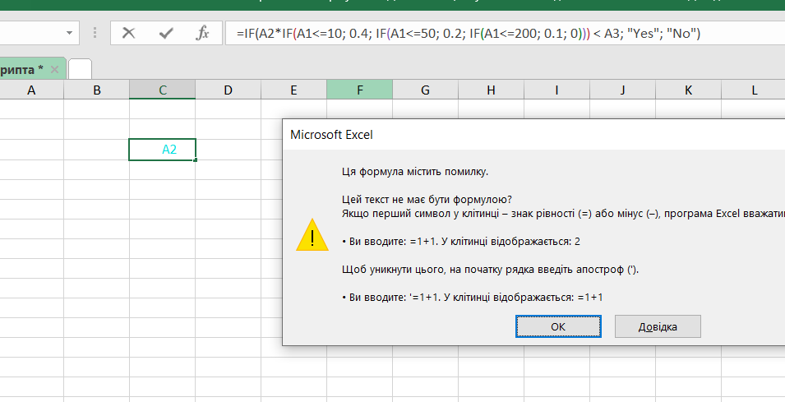Select column G header
Image resolution: width=785 pixels, height=402 pixels.
[425, 90]
